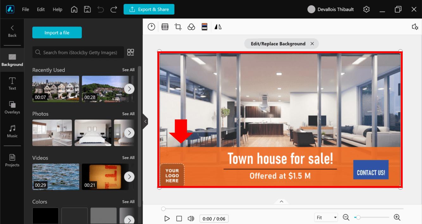
Task: Expand more Recently Used items with right arrow
Action: (x=129, y=89)
